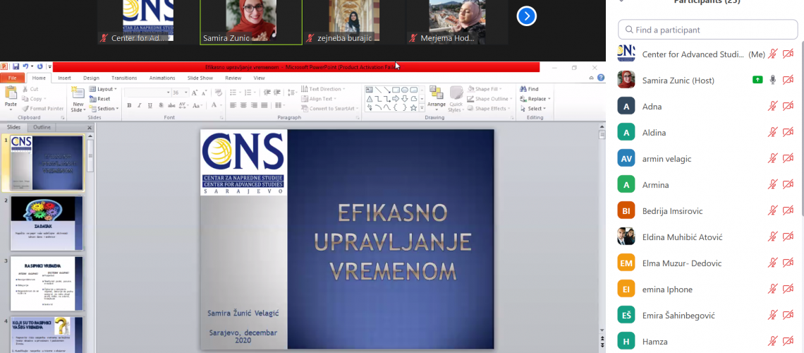
Task: Select the Isosceles Triangle shape
Action: (x=369, y=99)
